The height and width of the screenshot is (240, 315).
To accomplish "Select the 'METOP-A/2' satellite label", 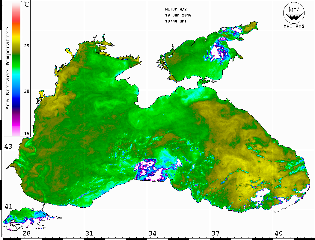I will pos(176,9).
